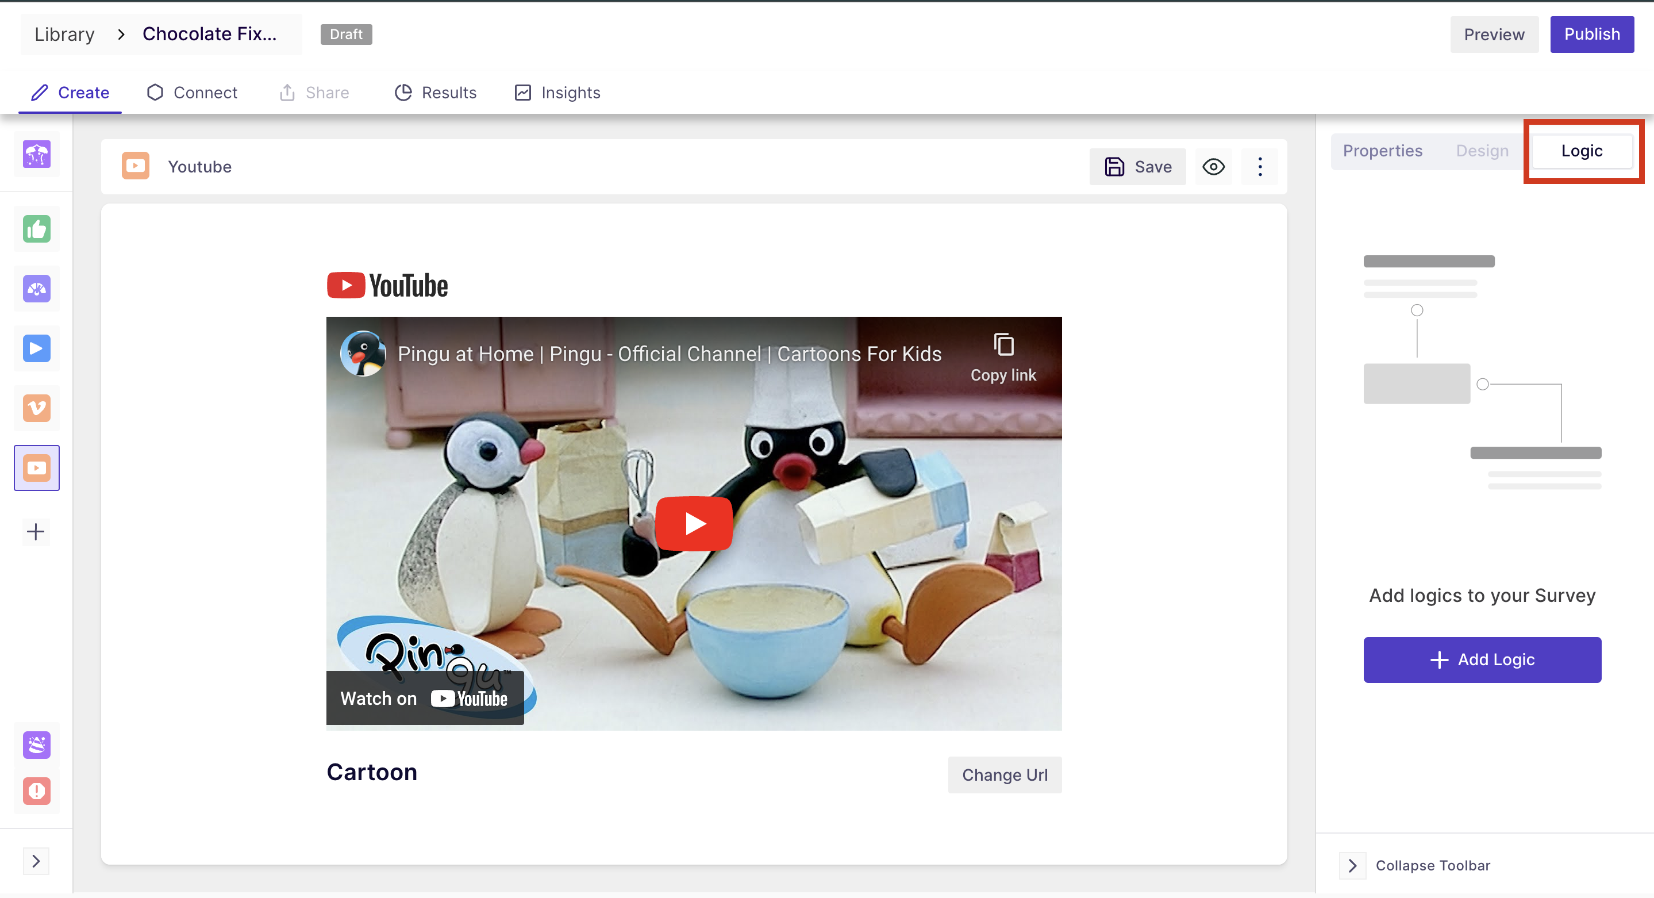The image size is (1654, 898).
Task: Select the orange Vimeo question icon
Action: (37, 408)
